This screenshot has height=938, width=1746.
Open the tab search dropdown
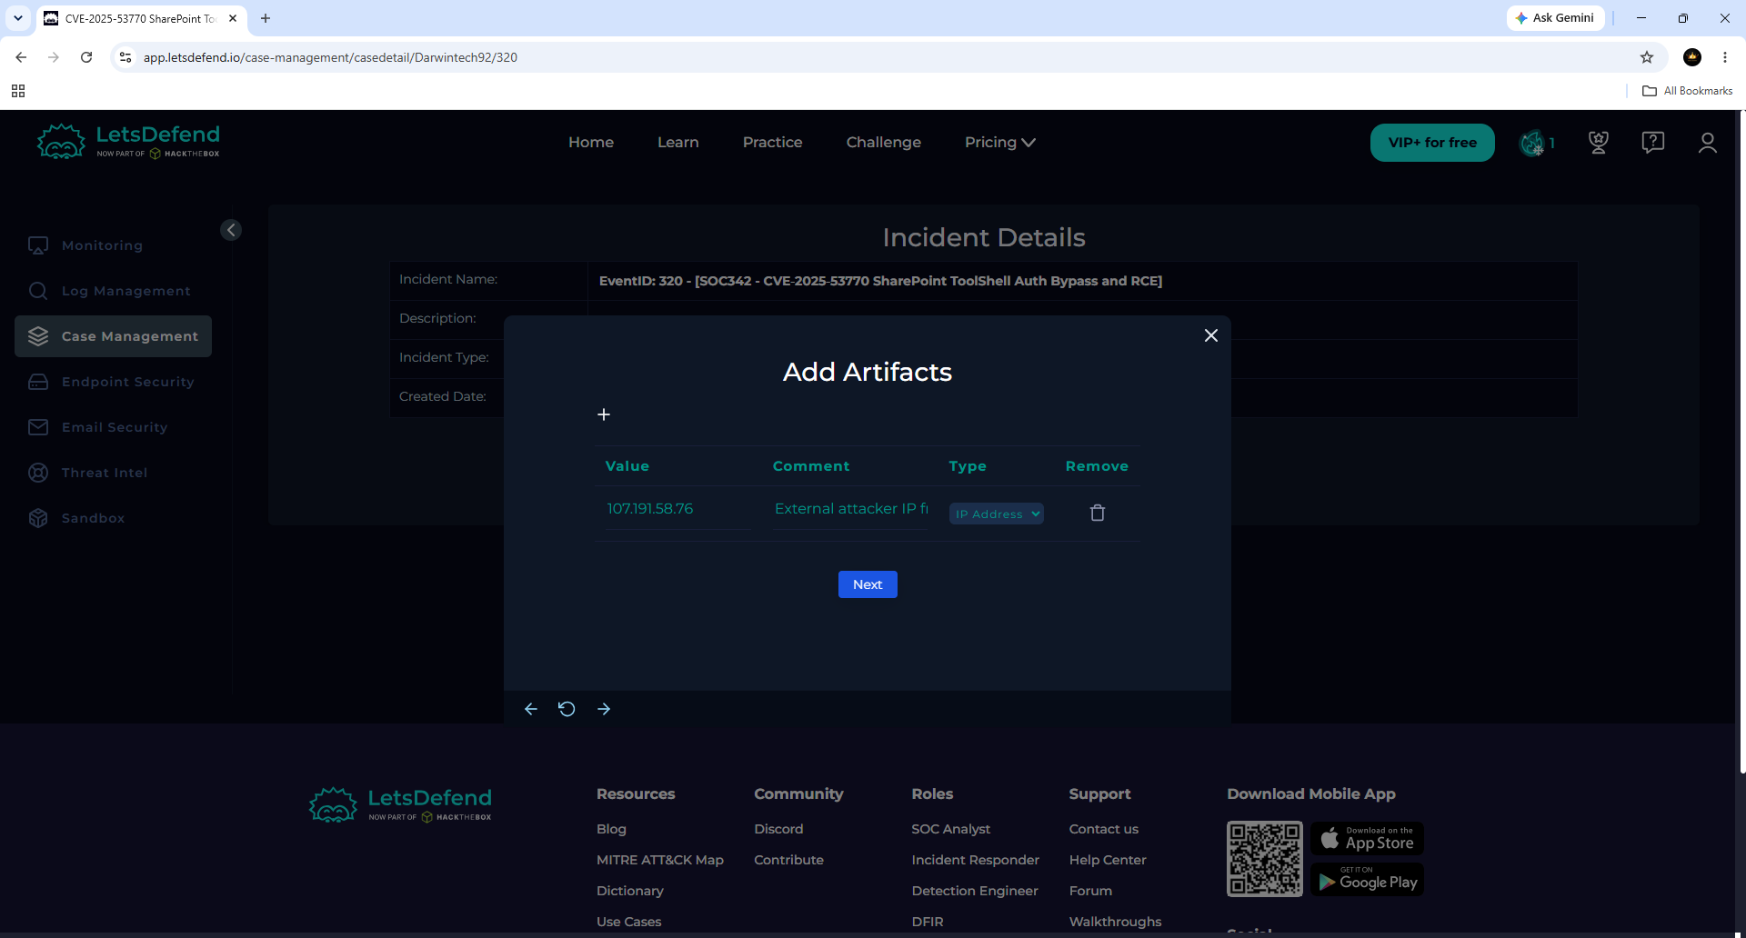tap(18, 18)
